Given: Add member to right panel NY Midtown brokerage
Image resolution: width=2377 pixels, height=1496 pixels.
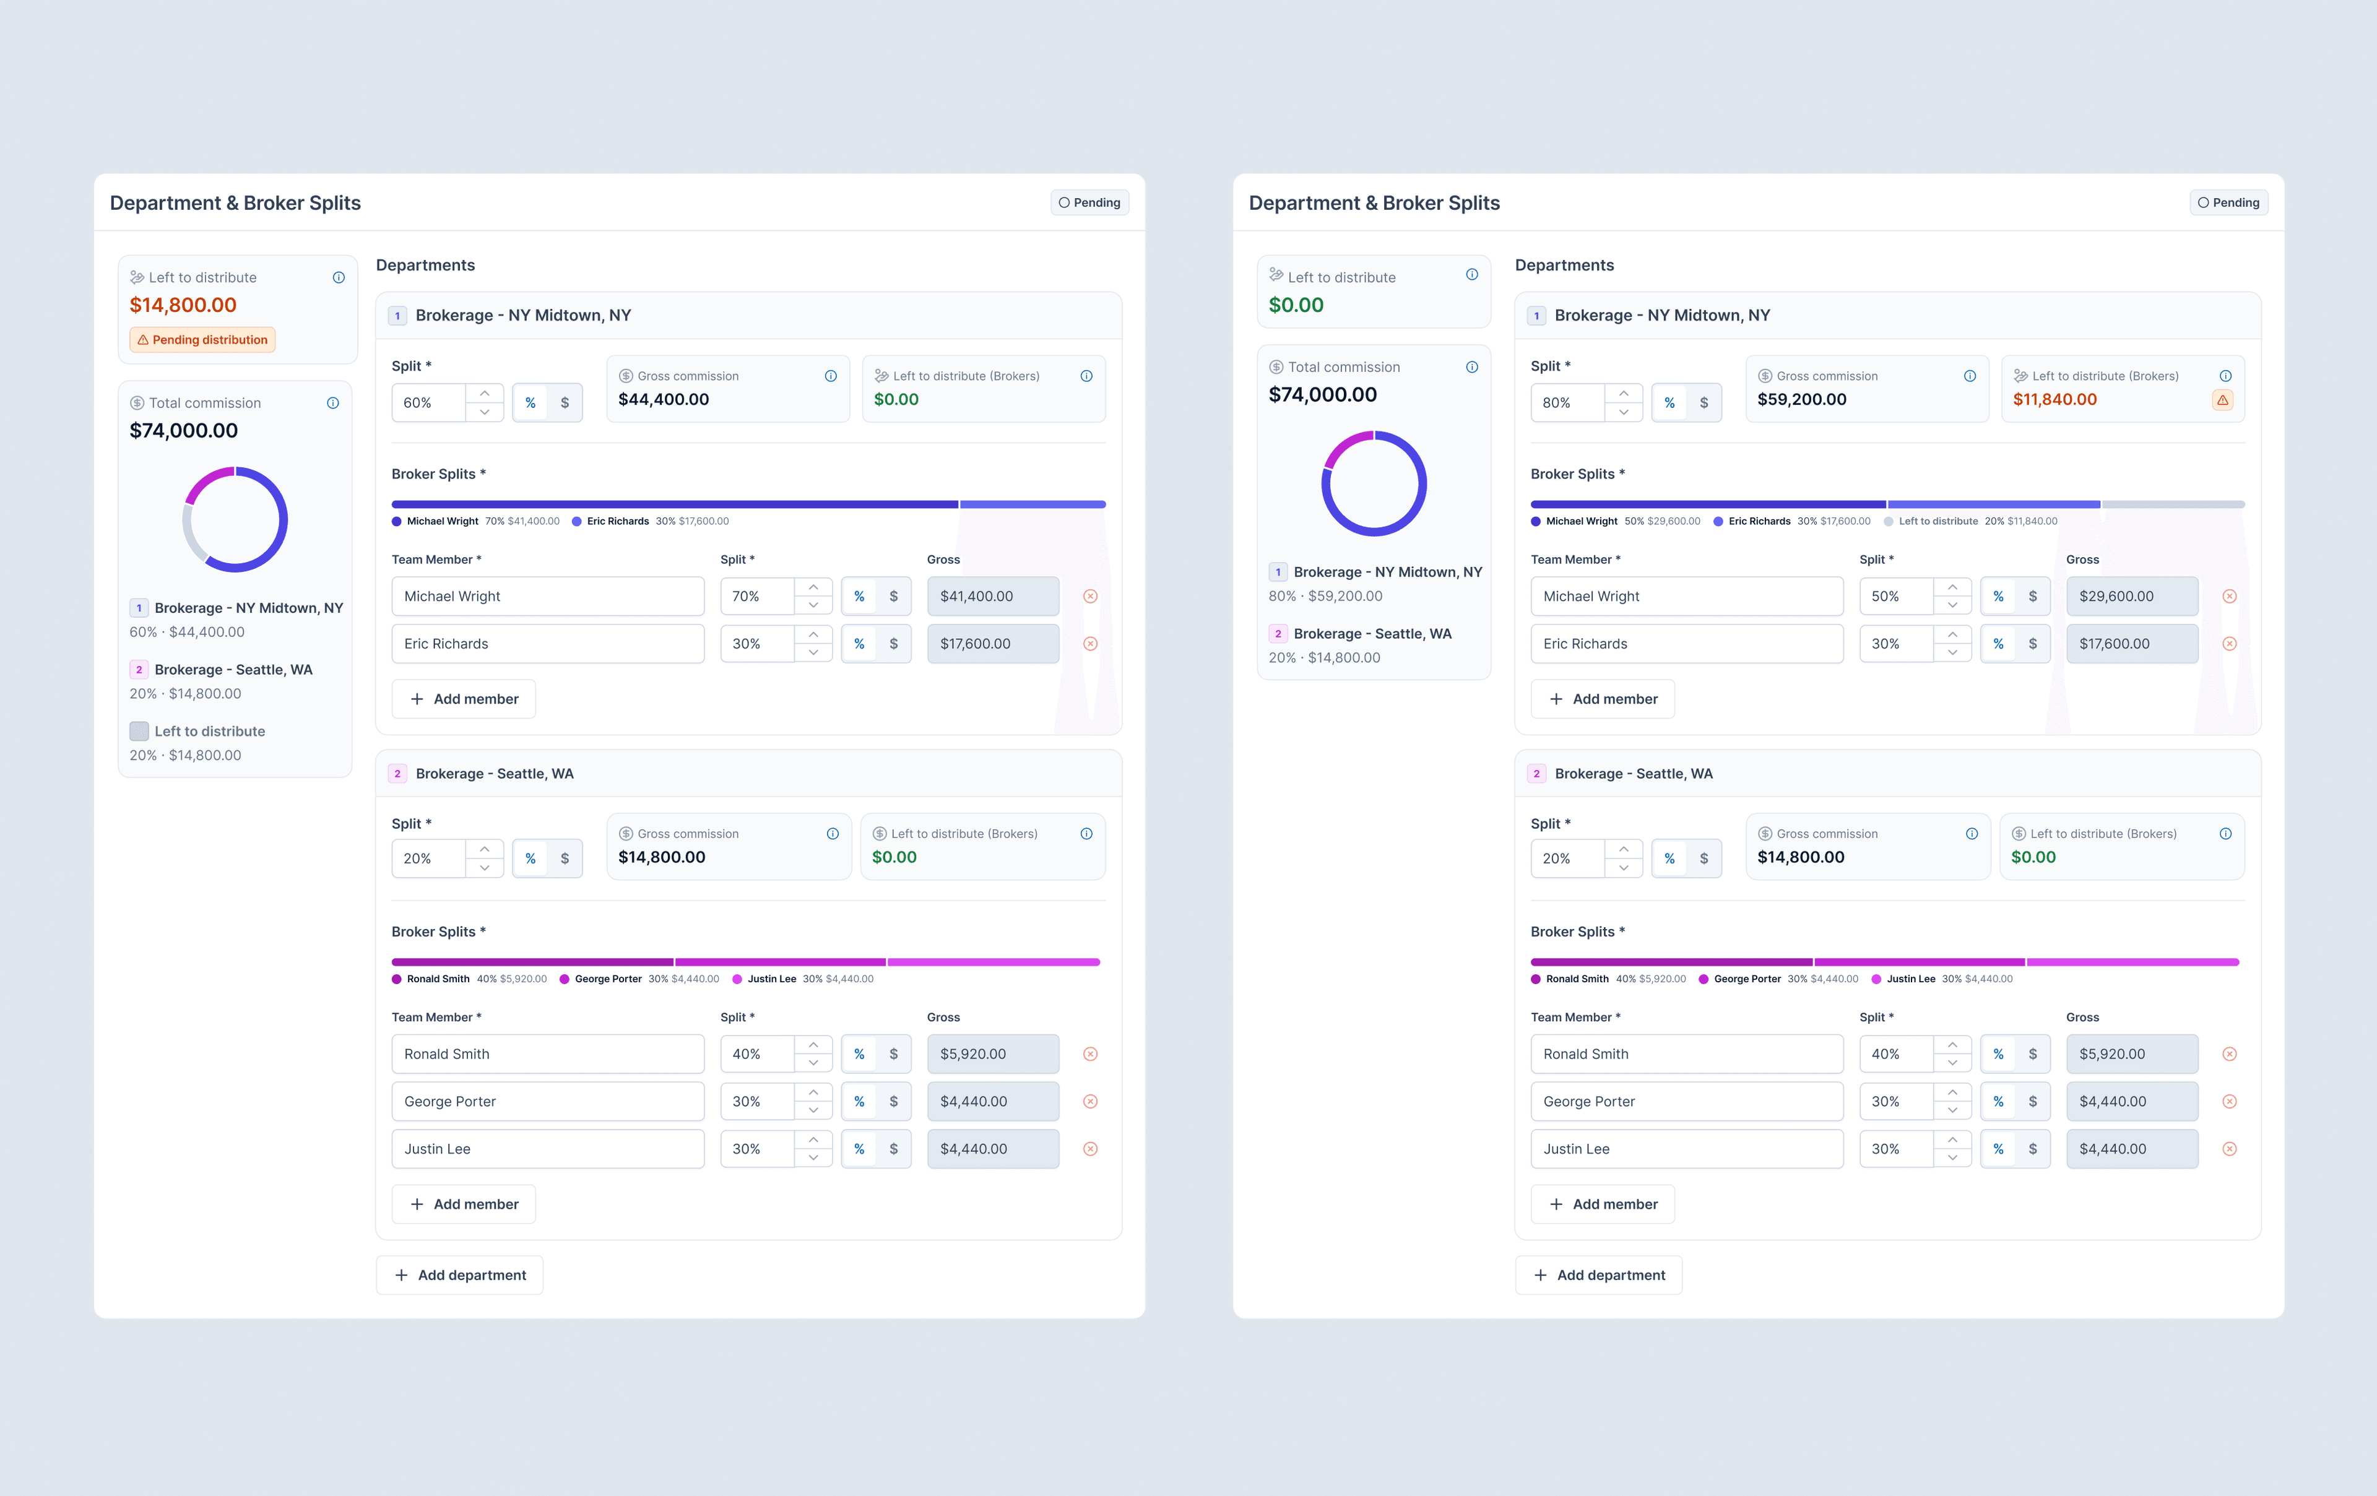Looking at the screenshot, I should [1603, 699].
